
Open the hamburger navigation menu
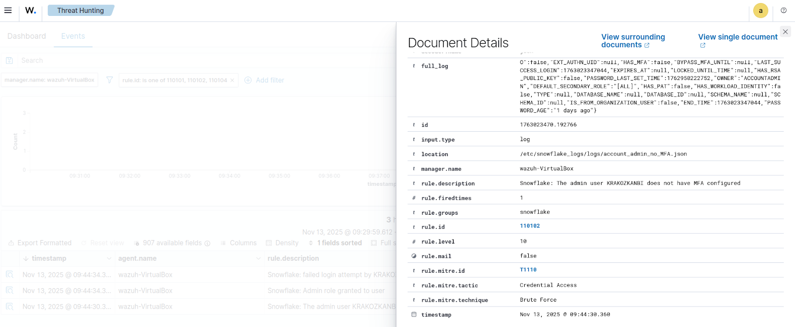pyautogui.click(x=8, y=10)
